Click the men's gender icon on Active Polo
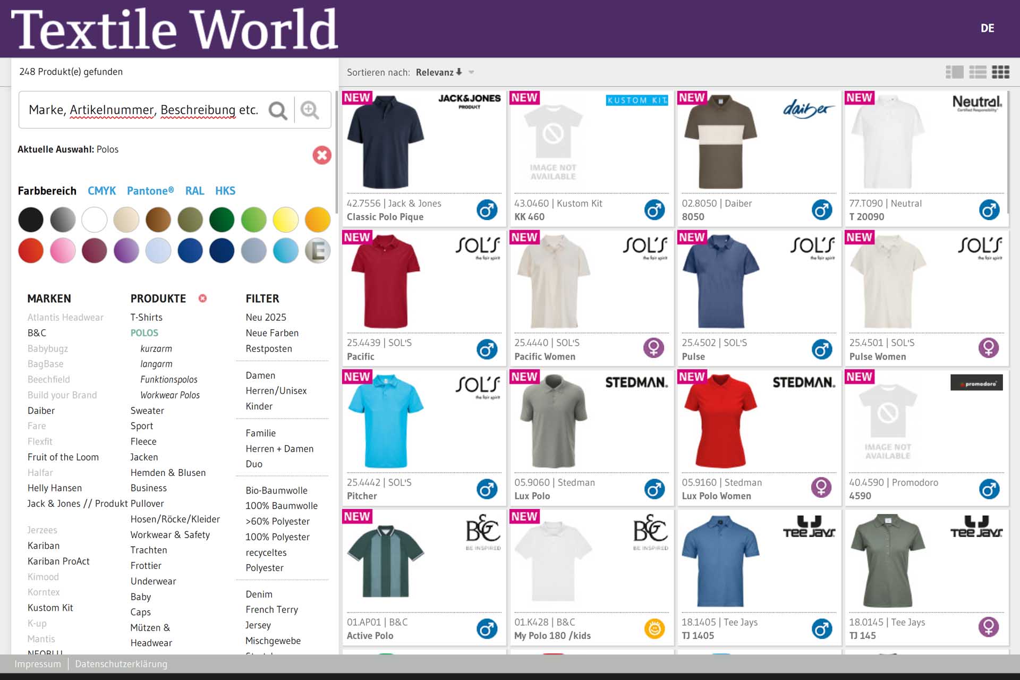The image size is (1020, 680). click(x=487, y=628)
